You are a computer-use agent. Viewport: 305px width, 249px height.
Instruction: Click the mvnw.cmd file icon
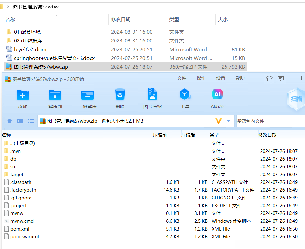[6, 221]
